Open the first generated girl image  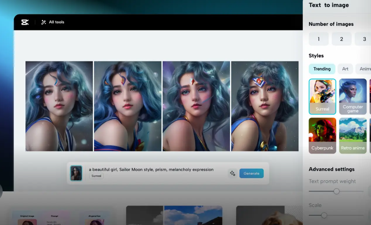point(59,106)
